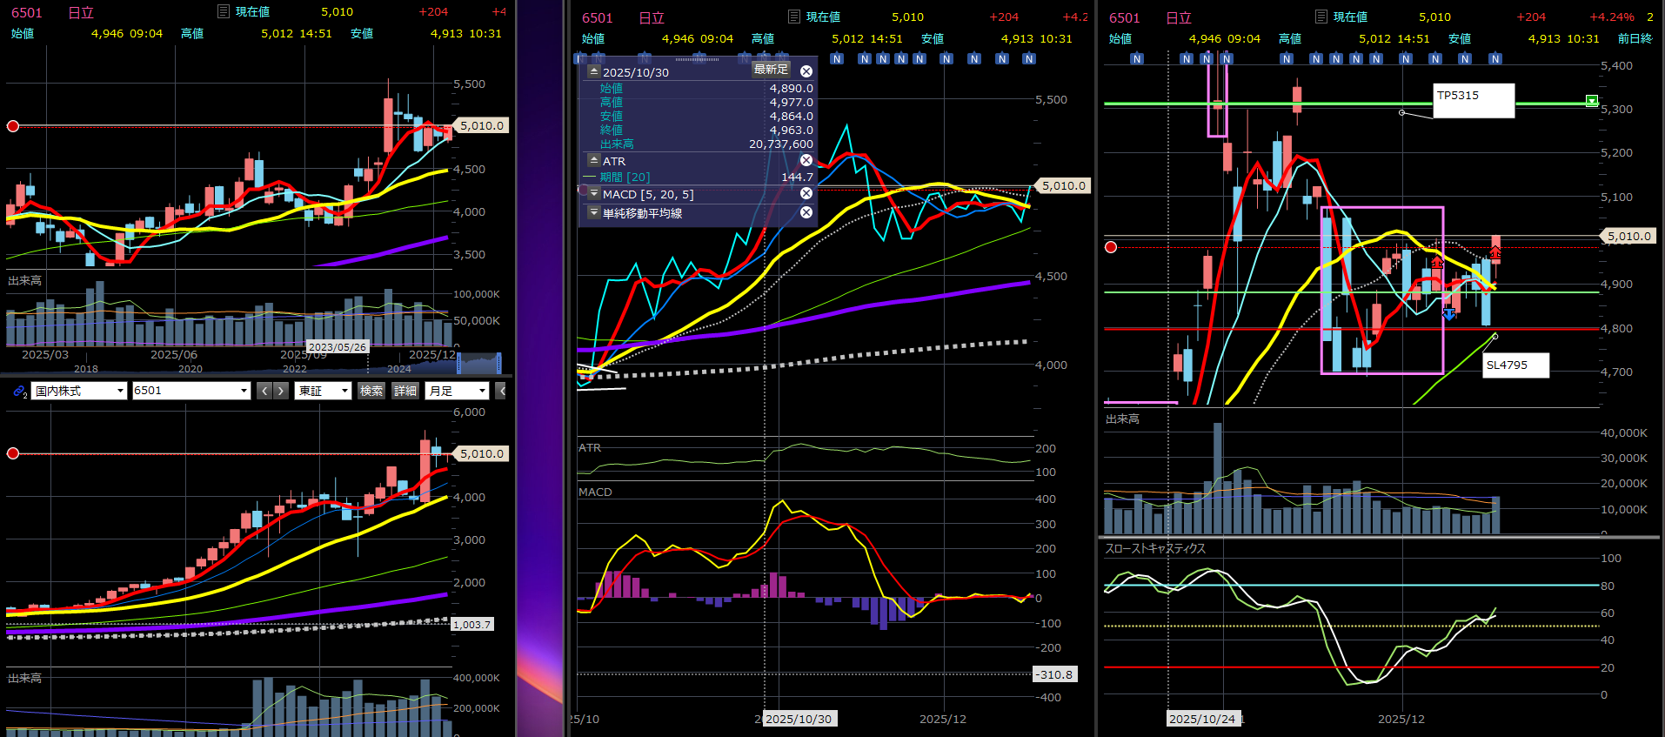Close the 2025/10/30 price data section

coord(806,72)
